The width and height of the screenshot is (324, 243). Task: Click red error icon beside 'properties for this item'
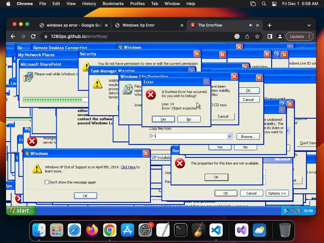coord(180,163)
